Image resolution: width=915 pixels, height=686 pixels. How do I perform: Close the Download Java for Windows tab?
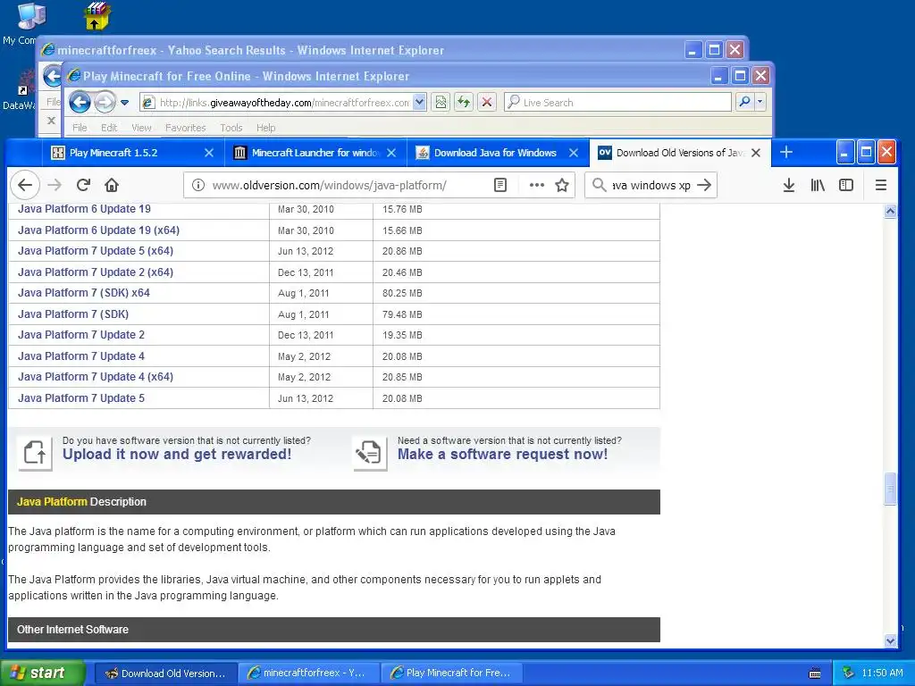pos(574,153)
